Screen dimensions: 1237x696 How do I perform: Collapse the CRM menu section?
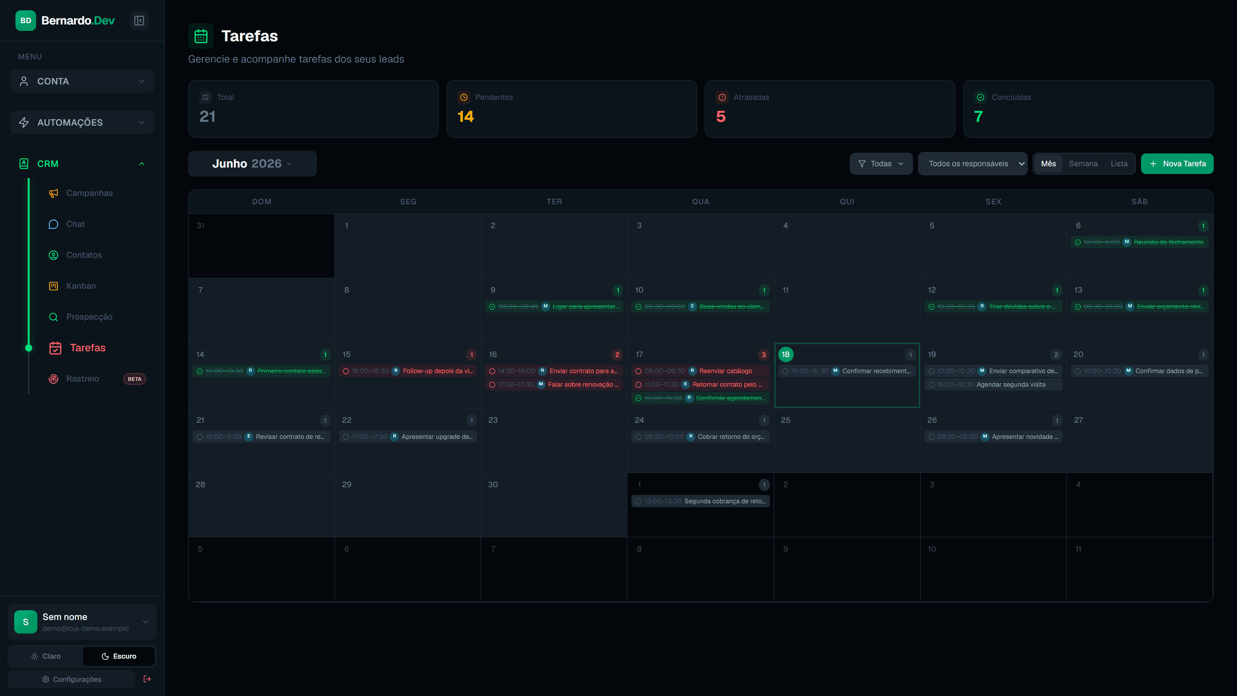coord(82,164)
